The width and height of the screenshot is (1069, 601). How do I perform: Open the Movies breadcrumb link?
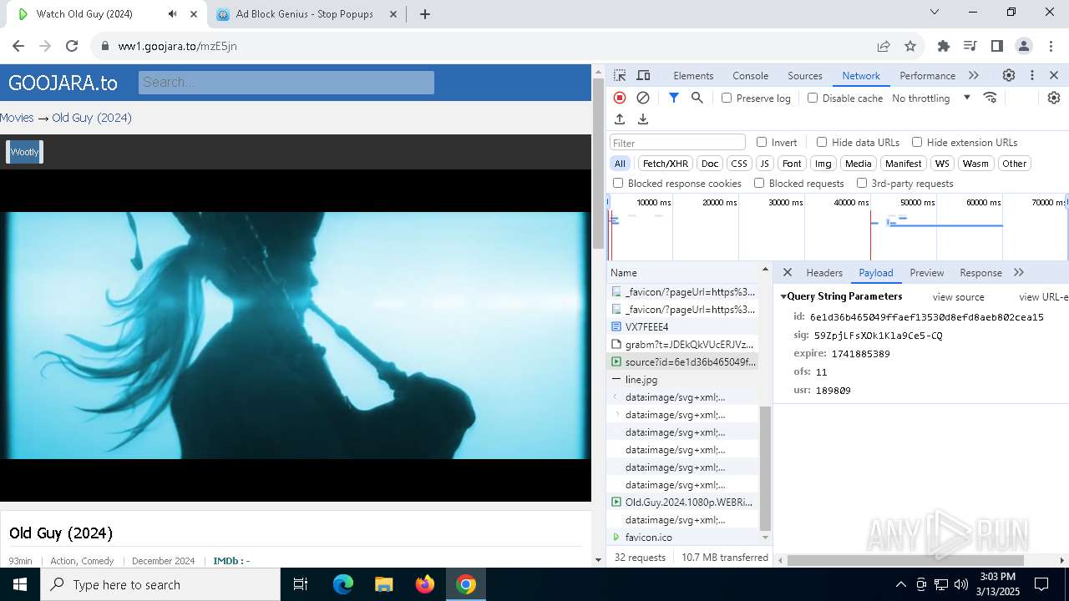tap(17, 118)
